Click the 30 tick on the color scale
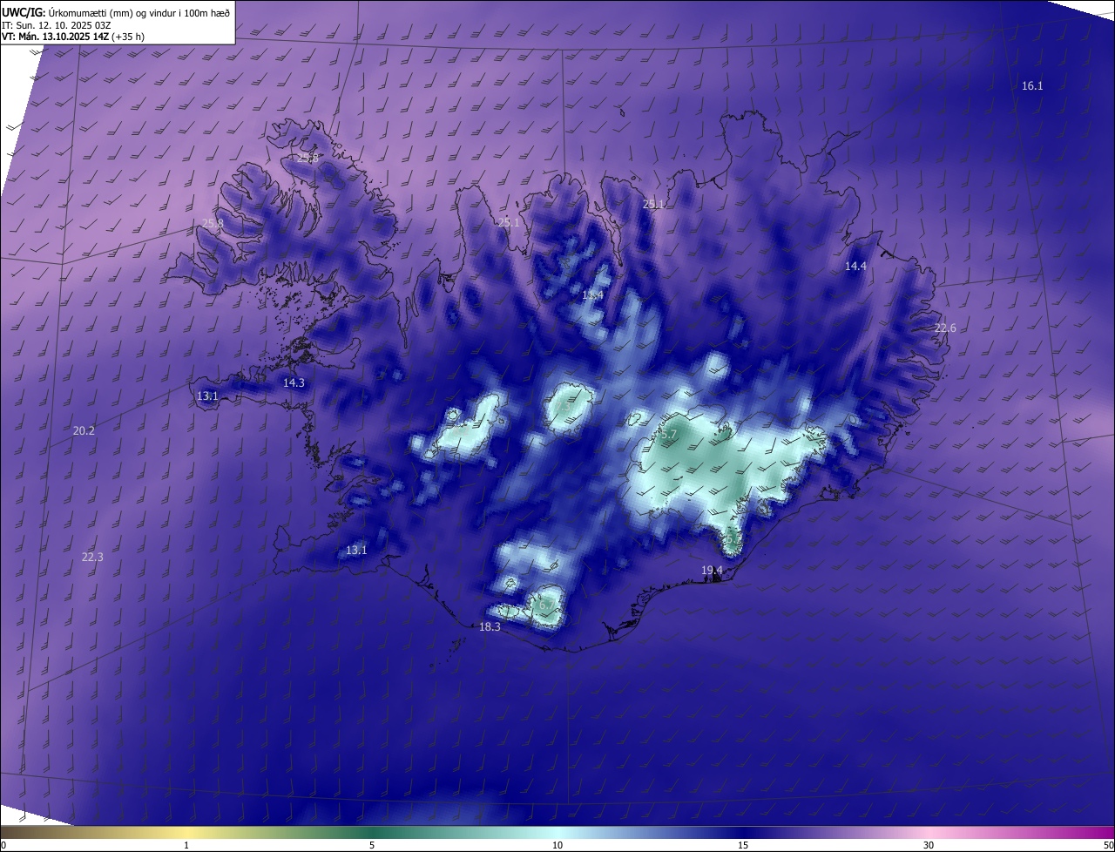Viewport: 1115px width, 852px height. [x=929, y=845]
